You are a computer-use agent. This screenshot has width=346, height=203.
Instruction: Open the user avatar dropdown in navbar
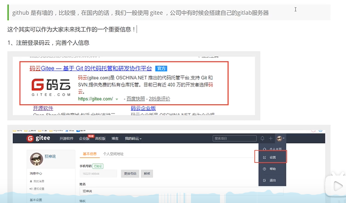[281, 139]
